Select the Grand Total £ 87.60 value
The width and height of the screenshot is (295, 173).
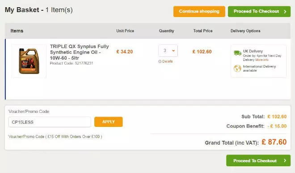[274, 142]
